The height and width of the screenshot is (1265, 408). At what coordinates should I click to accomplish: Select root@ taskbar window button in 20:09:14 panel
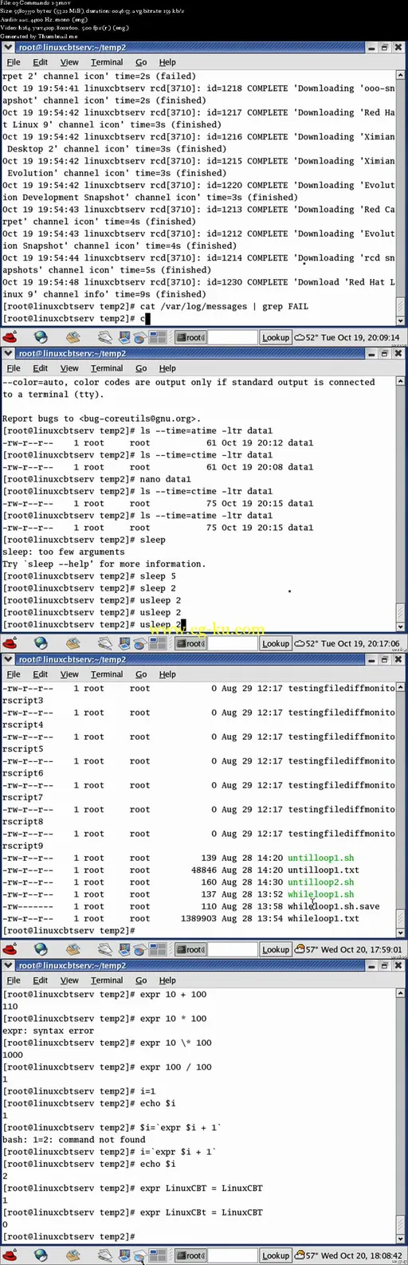tap(190, 337)
